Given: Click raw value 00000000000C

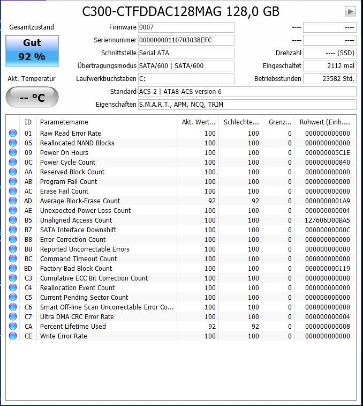Looking at the screenshot, I should [x=327, y=230].
